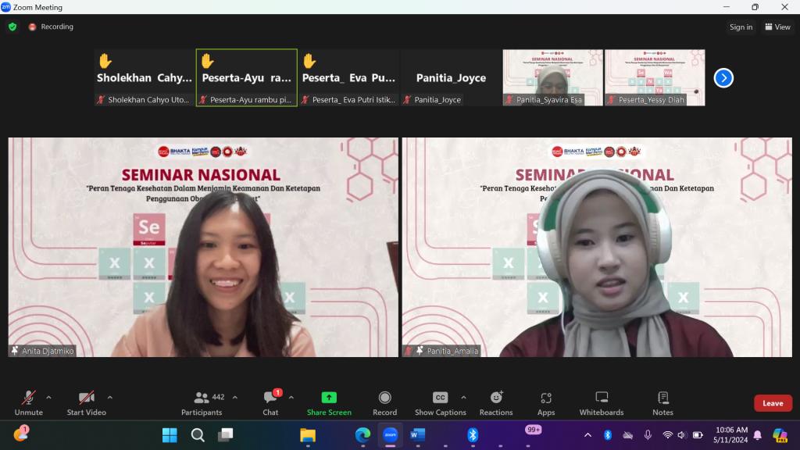Toggle Show Captions on
800x450 pixels.
[440, 402]
